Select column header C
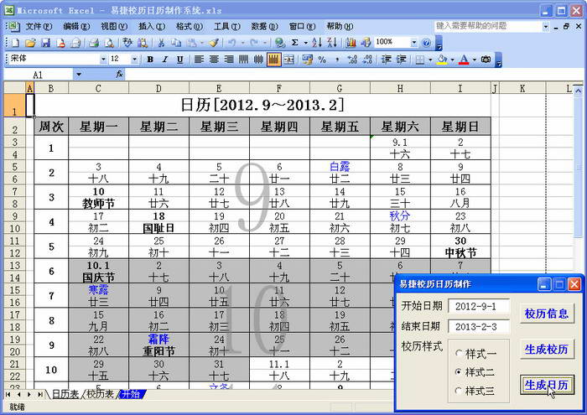This screenshot has width=587, height=415. (98, 88)
